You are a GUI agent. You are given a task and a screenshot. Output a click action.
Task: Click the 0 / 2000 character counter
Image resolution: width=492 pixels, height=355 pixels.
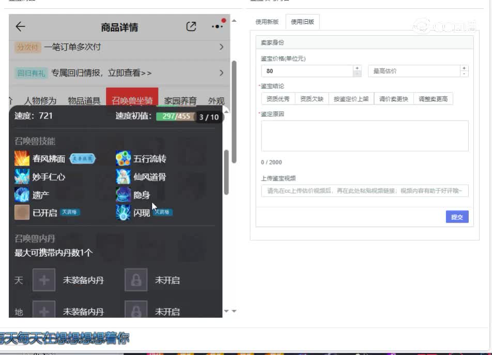[271, 162]
